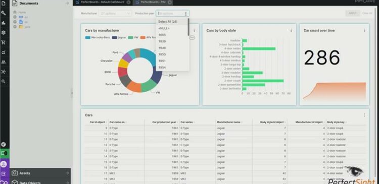The width and height of the screenshot is (379, 184).
Task: Click the 4-door sedan bar in chart
Action: 259,48
